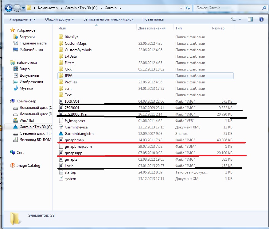Click the magnifier icon in search box
This screenshot has height=229, width=269.
click(x=264, y=8)
